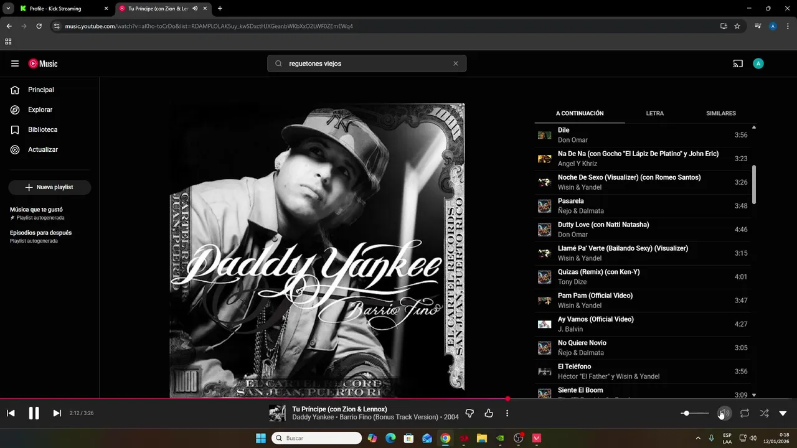The image size is (797, 448).
Task: Collapse the player page with the arrow
Action: click(x=783, y=413)
